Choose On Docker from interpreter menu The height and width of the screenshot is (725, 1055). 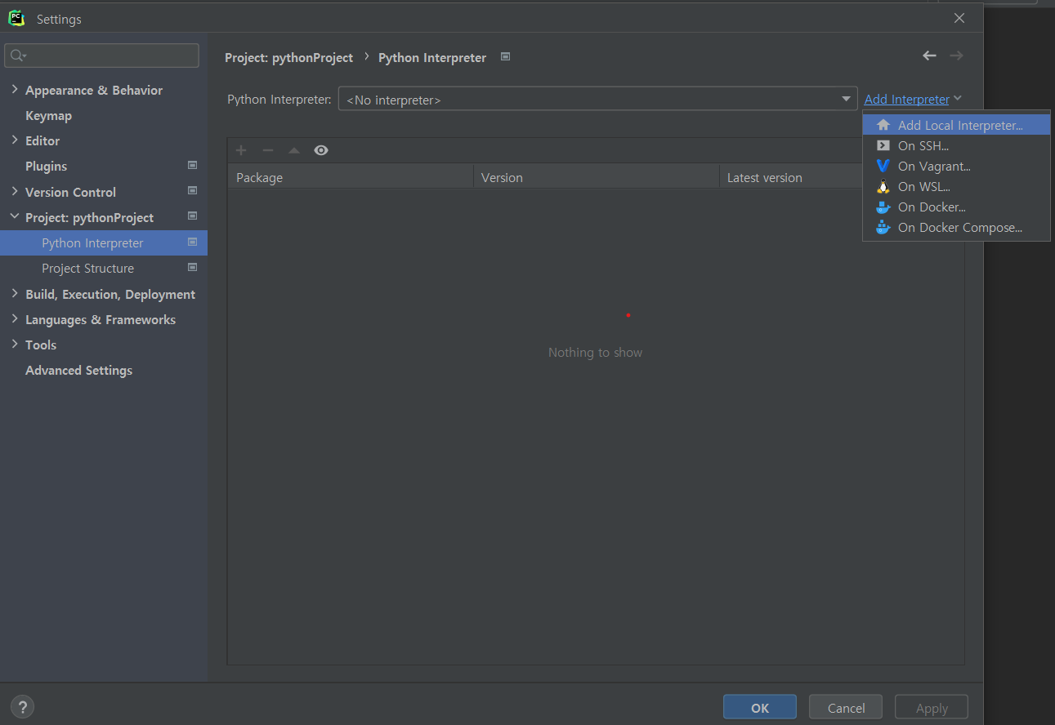tap(956, 207)
